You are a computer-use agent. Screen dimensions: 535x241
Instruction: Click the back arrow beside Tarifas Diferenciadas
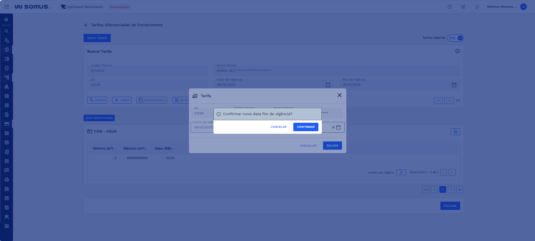click(x=86, y=25)
